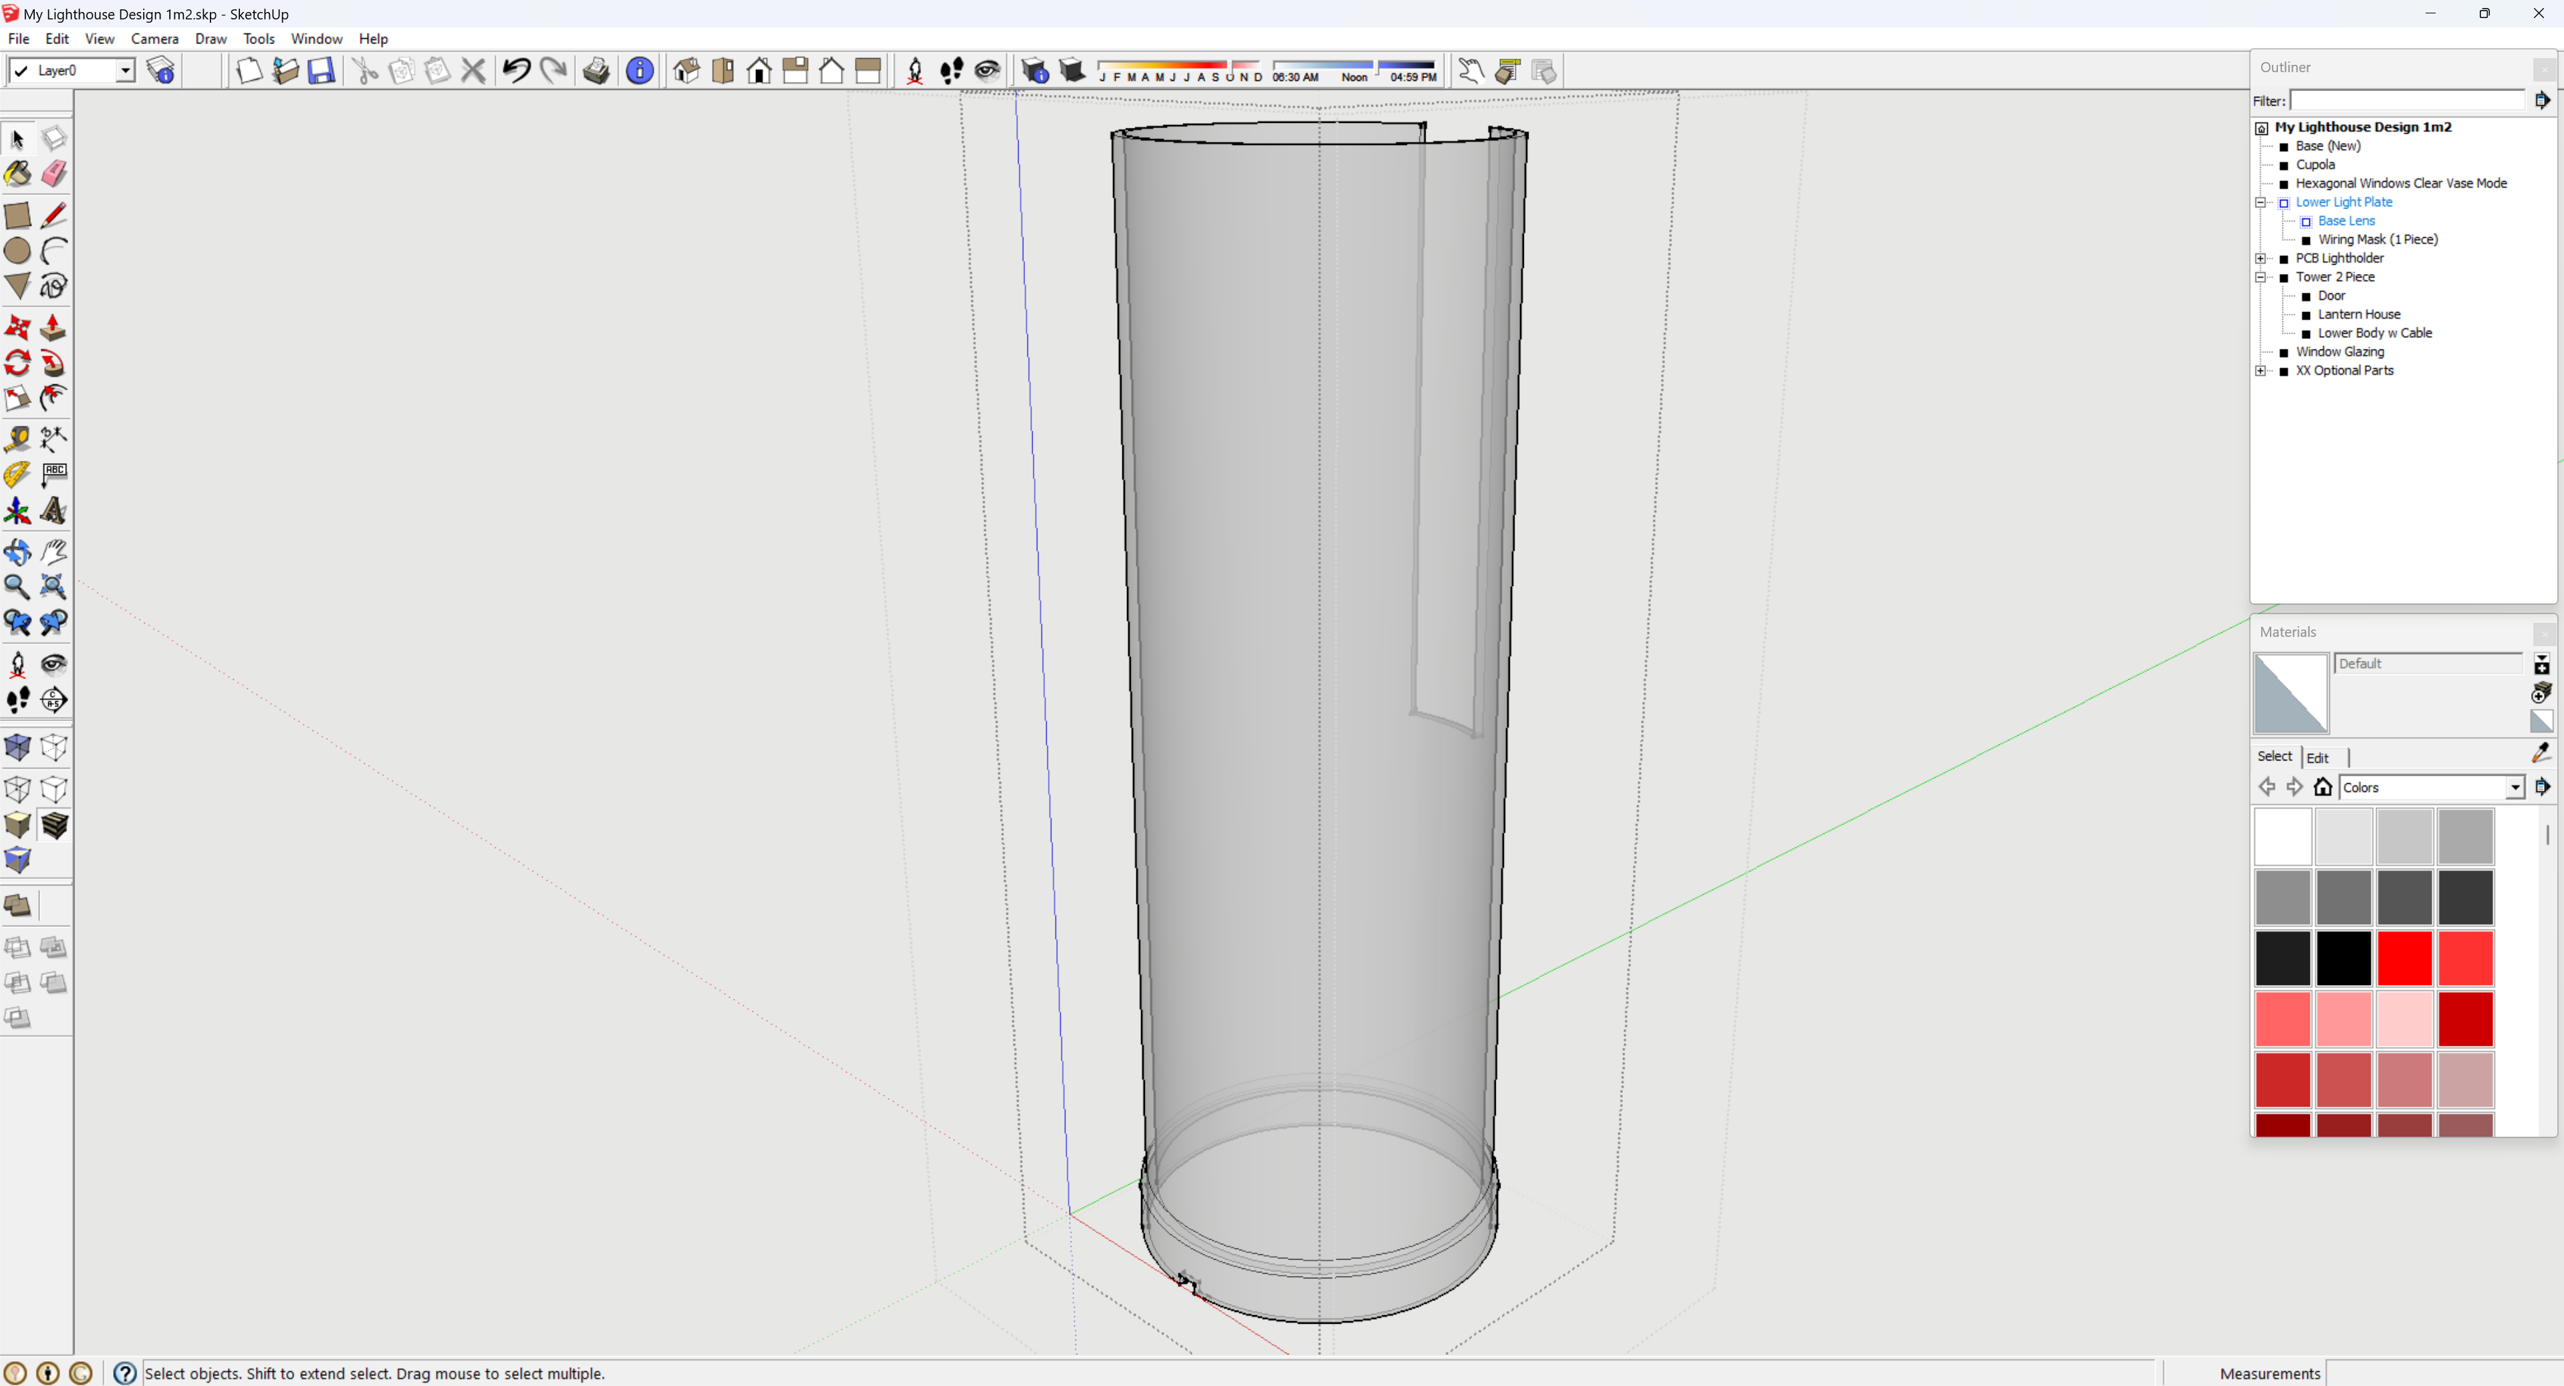The image size is (2564, 1386).
Task: Toggle Monochrome face style
Action: [x=18, y=861]
